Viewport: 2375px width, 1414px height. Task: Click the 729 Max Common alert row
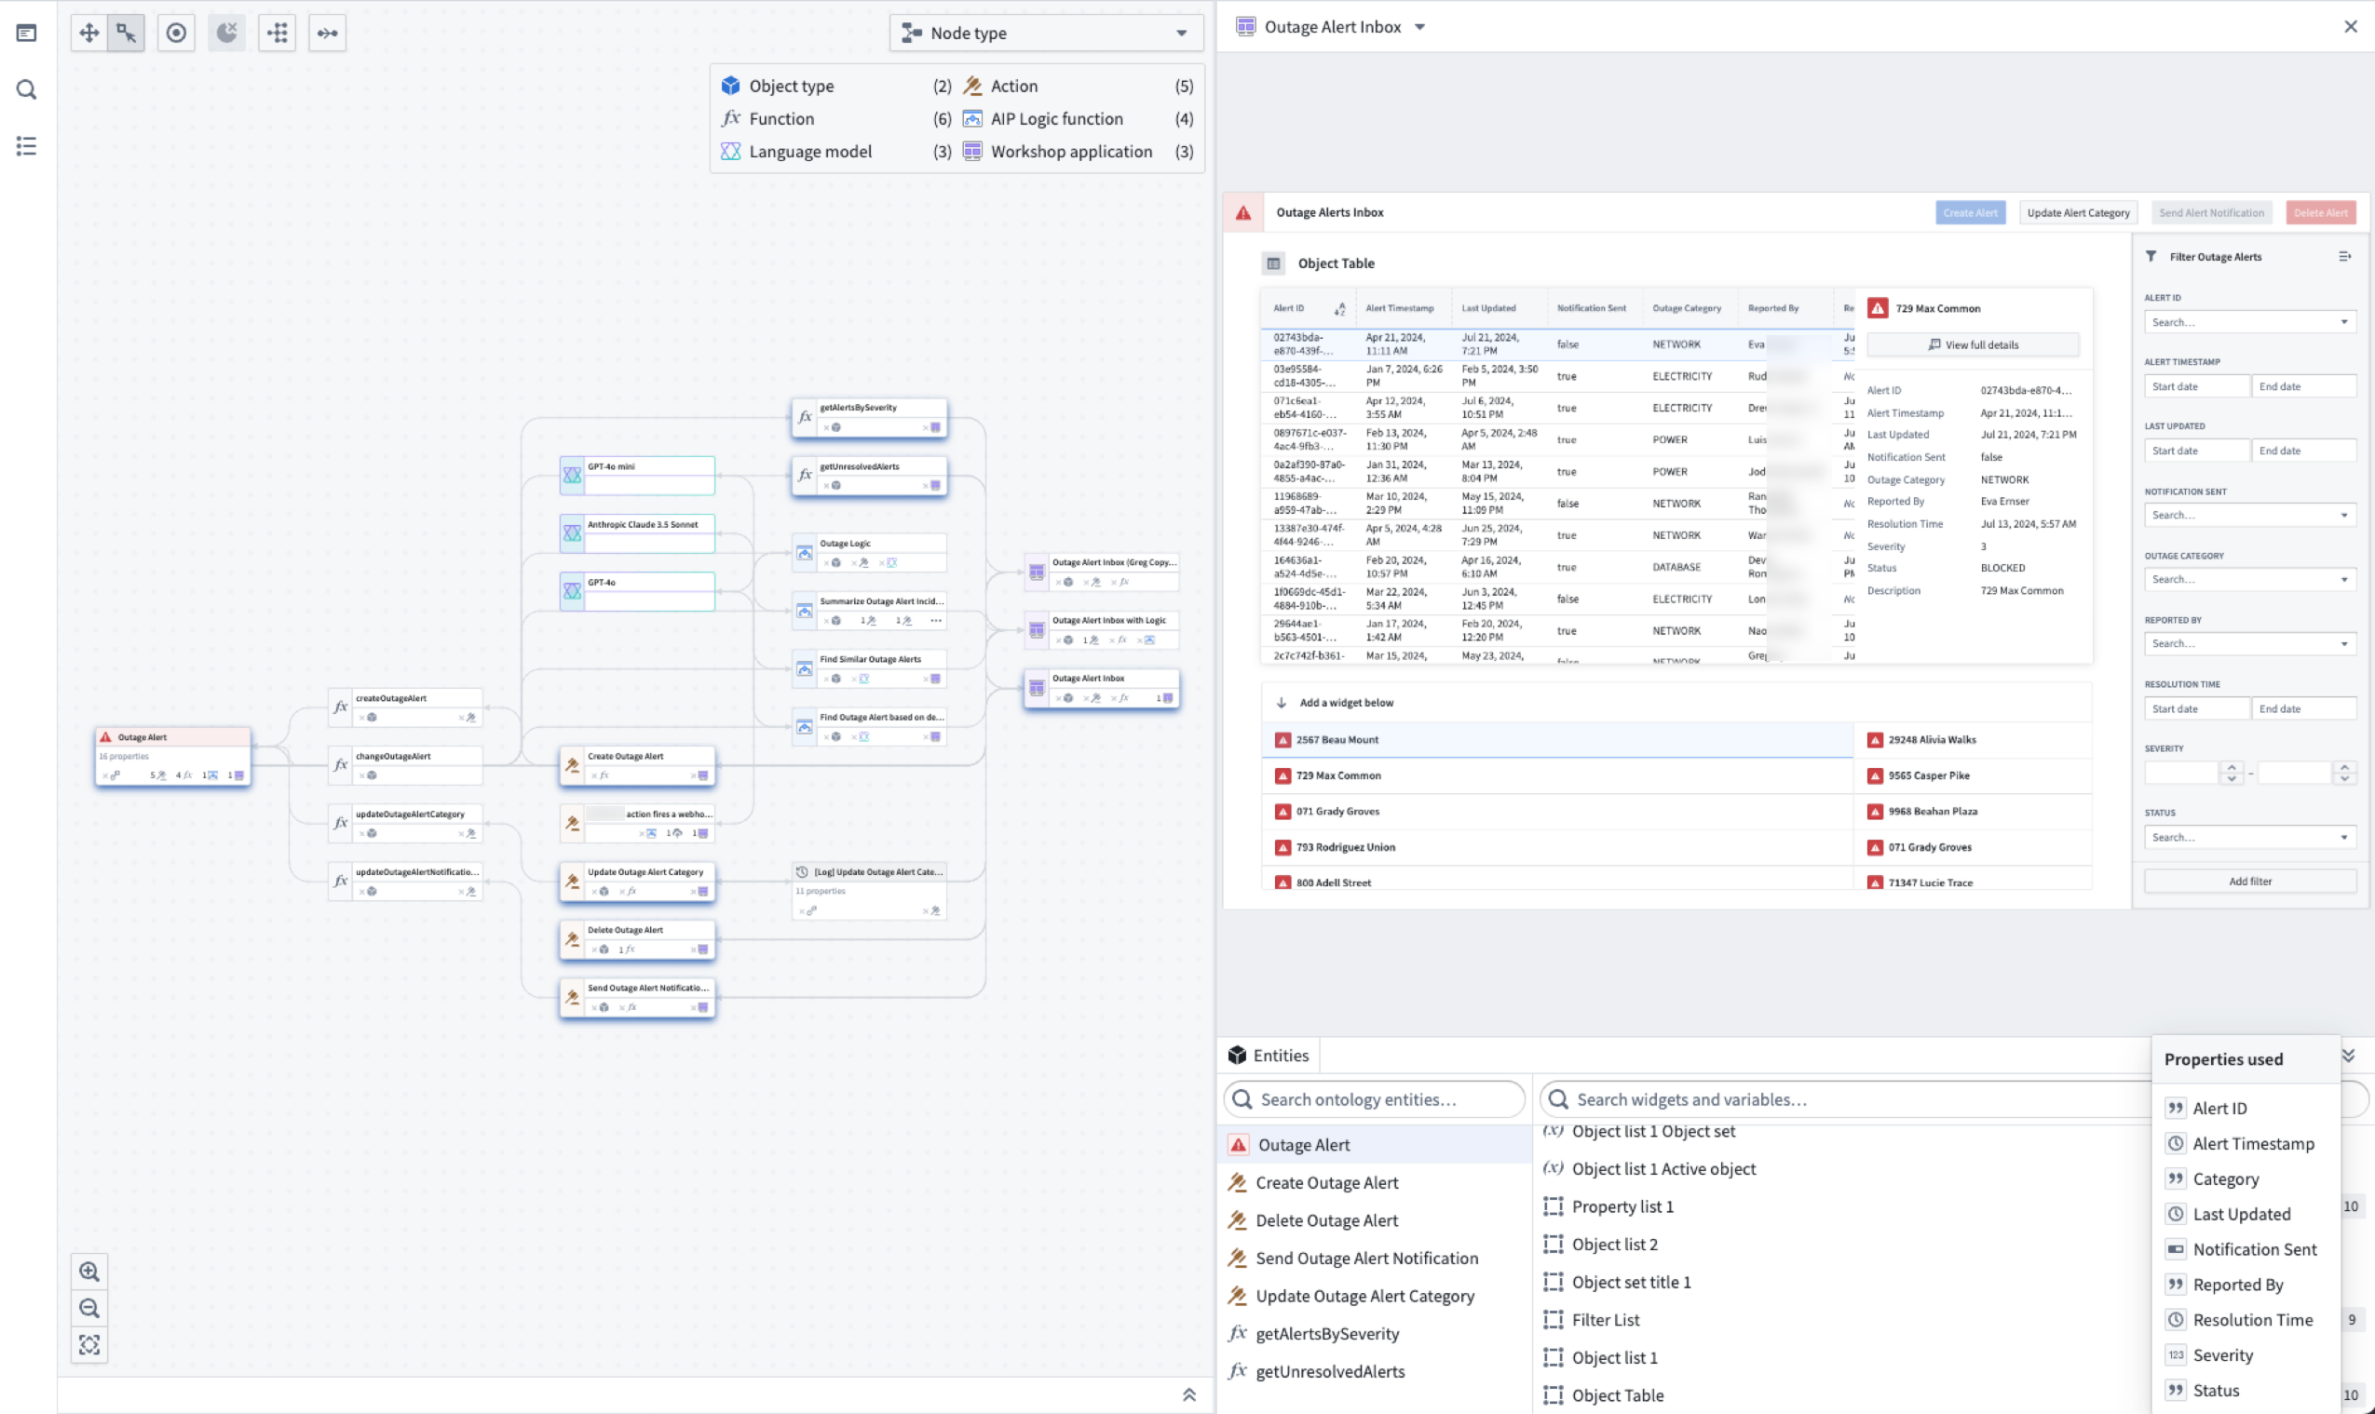pyautogui.click(x=1550, y=774)
